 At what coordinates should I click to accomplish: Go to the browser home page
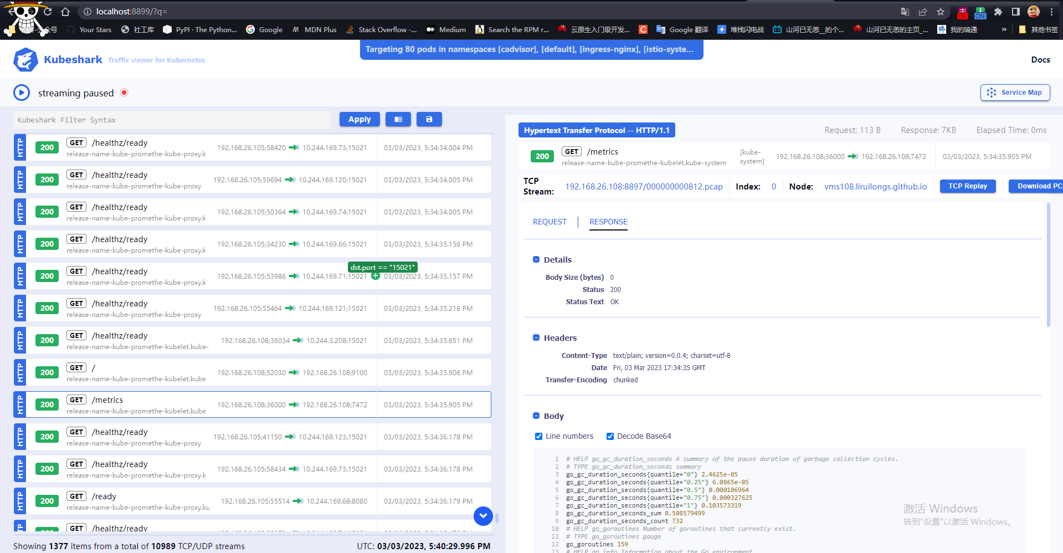click(65, 12)
